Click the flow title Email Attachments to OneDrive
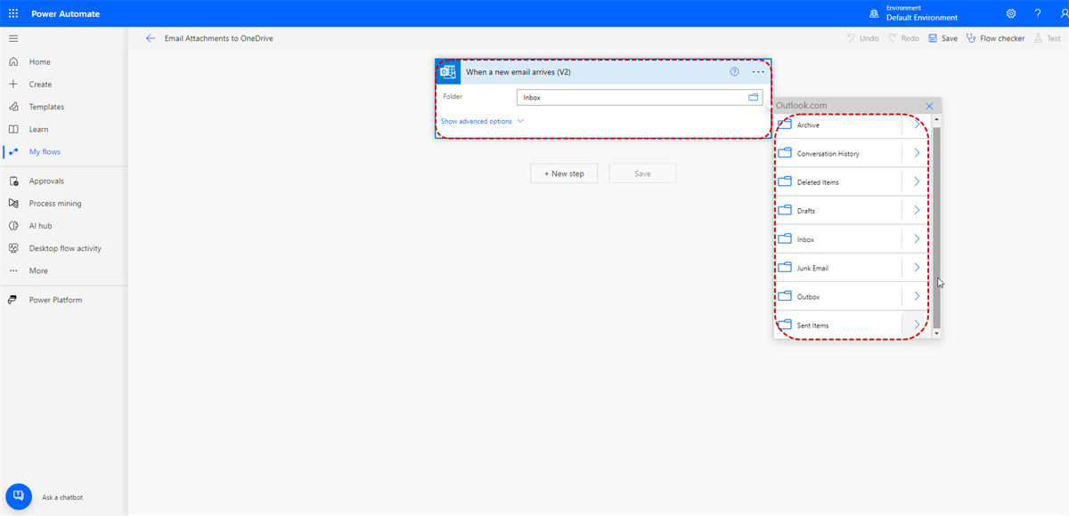This screenshot has width=1069, height=516. (219, 38)
